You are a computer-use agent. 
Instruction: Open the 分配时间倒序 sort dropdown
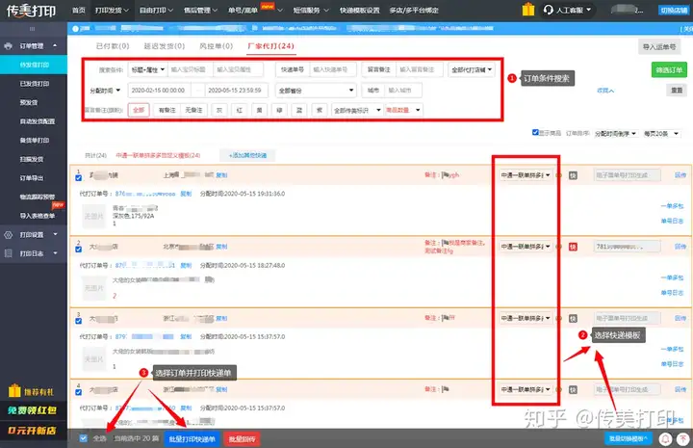tap(616, 134)
